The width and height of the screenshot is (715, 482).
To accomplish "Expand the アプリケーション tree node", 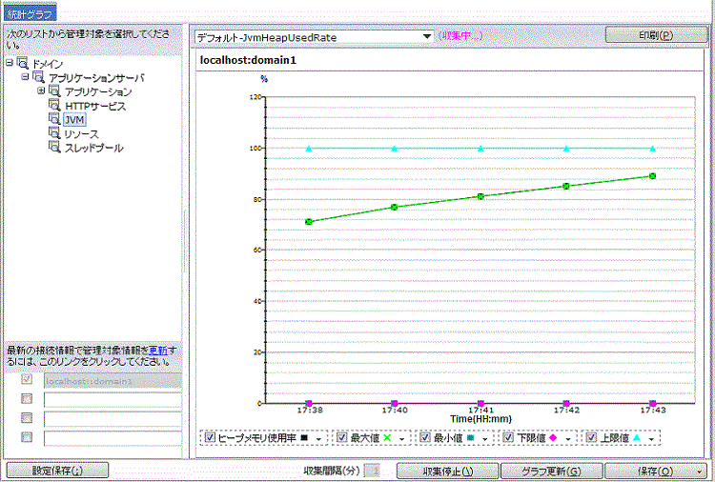I will 41,91.
